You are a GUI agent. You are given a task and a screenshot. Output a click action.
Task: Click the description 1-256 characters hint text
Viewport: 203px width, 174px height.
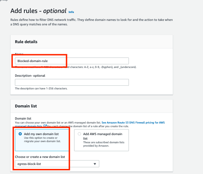coord(41,89)
